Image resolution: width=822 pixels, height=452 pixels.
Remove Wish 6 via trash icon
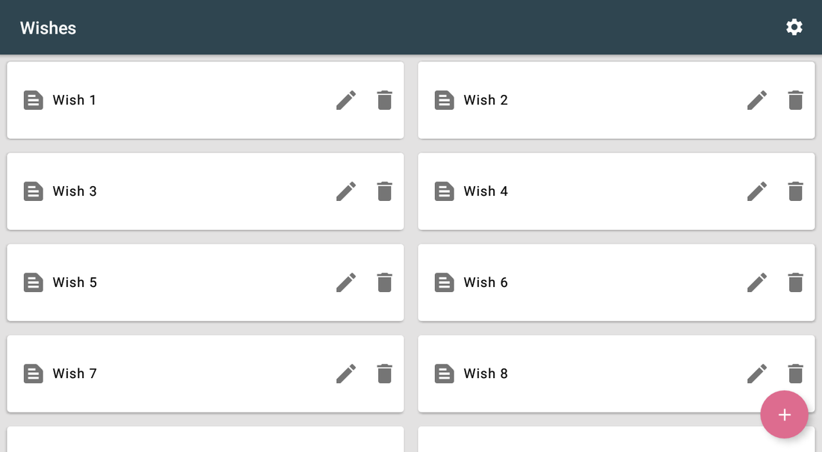(795, 282)
